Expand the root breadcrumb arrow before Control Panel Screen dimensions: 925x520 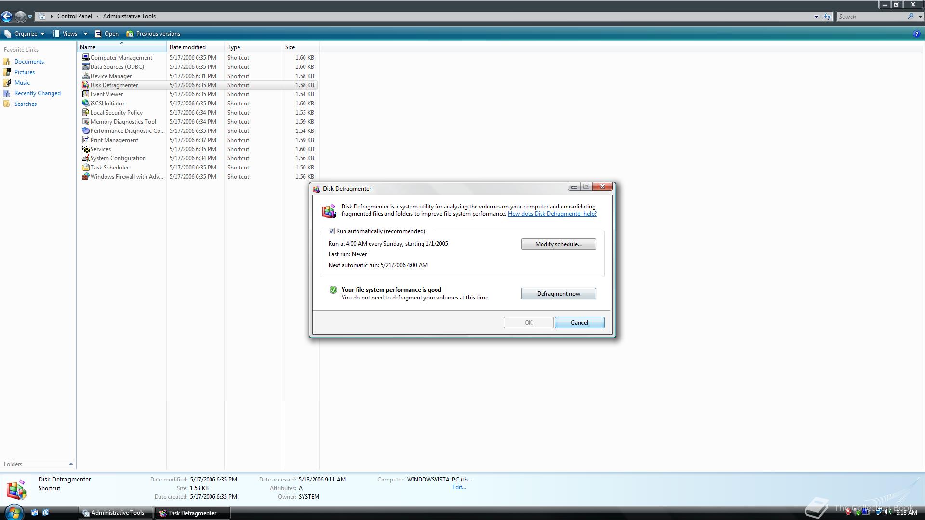(x=52, y=16)
